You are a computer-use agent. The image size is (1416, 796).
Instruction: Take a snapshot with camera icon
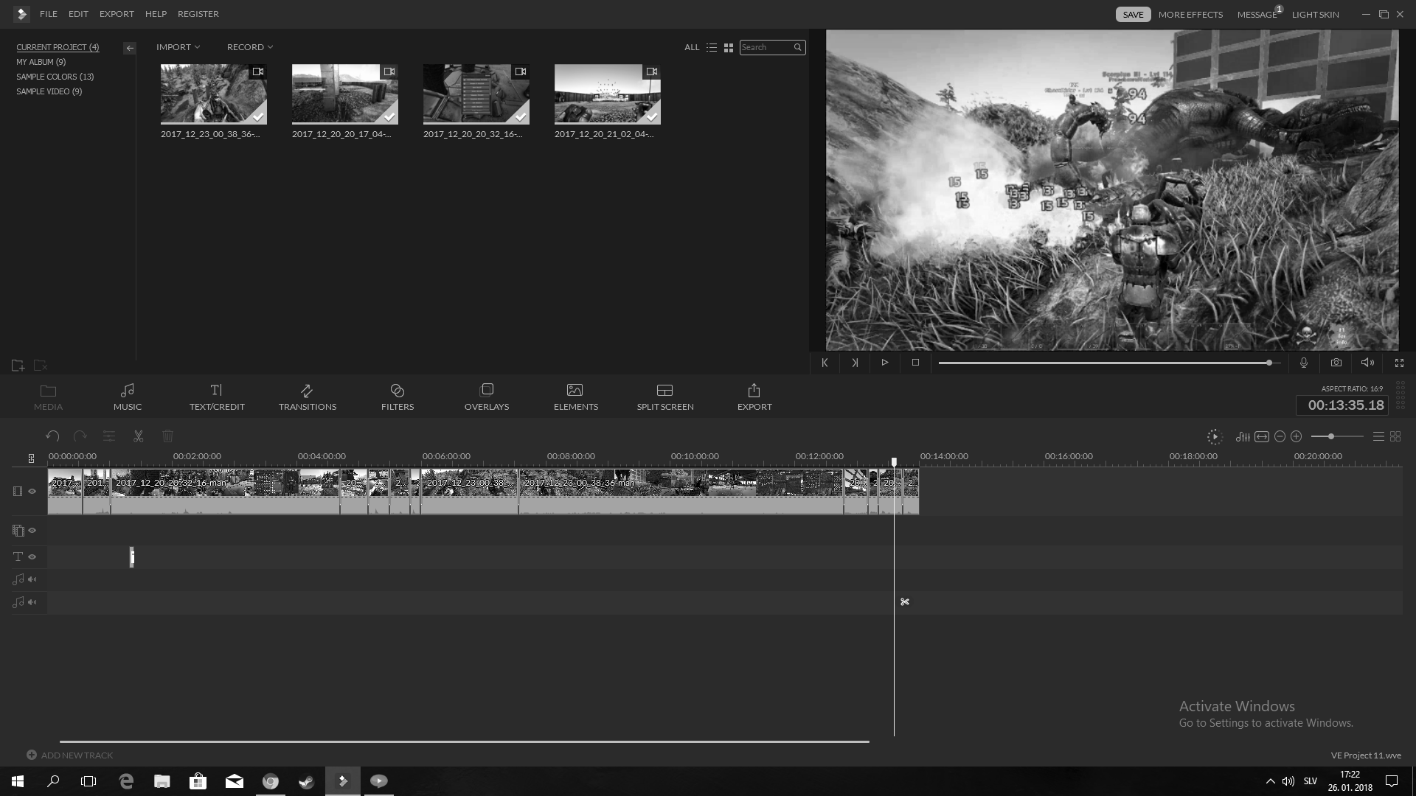click(1336, 363)
